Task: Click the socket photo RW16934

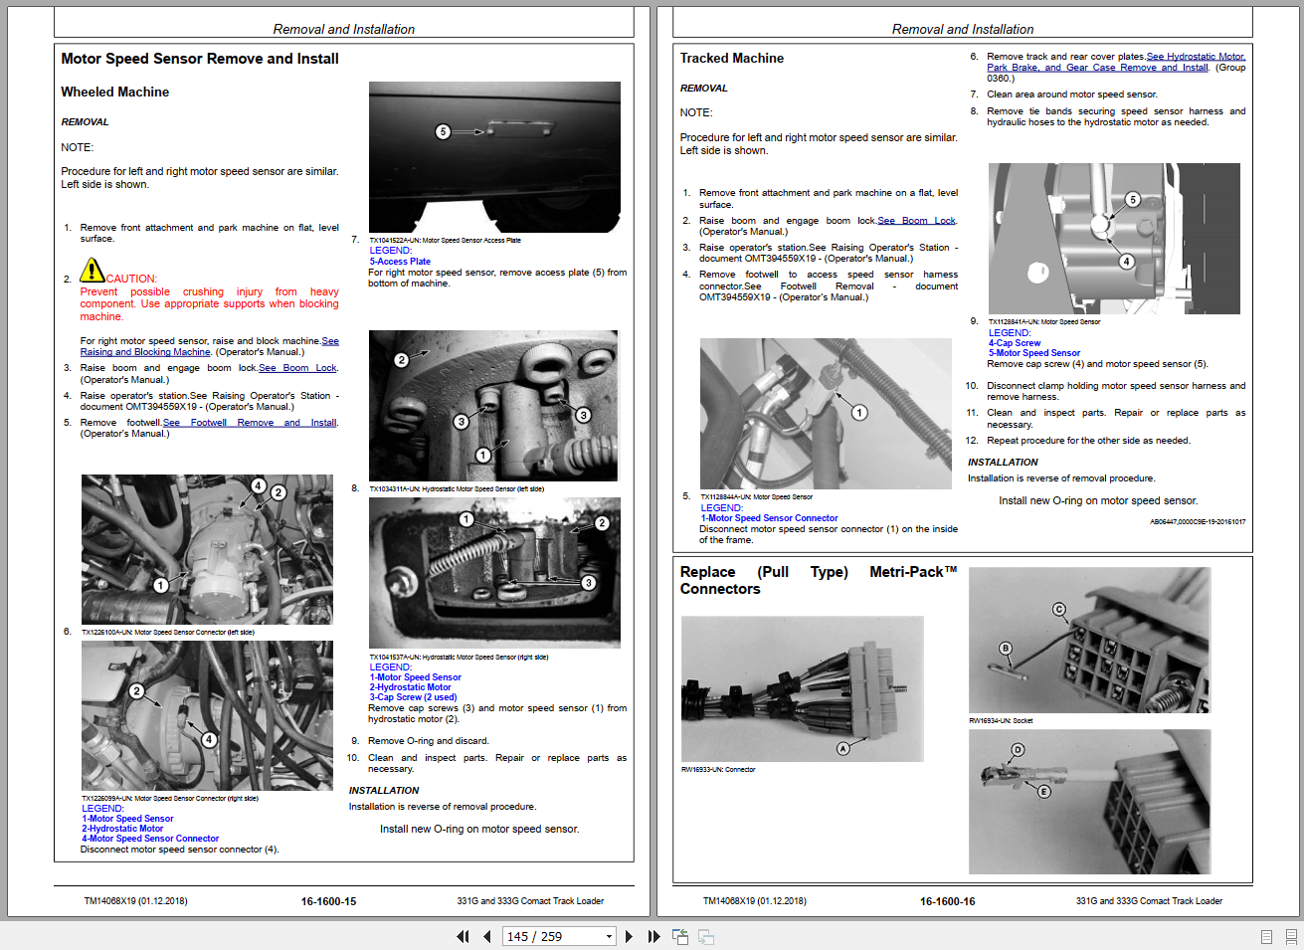Action: (1089, 640)
